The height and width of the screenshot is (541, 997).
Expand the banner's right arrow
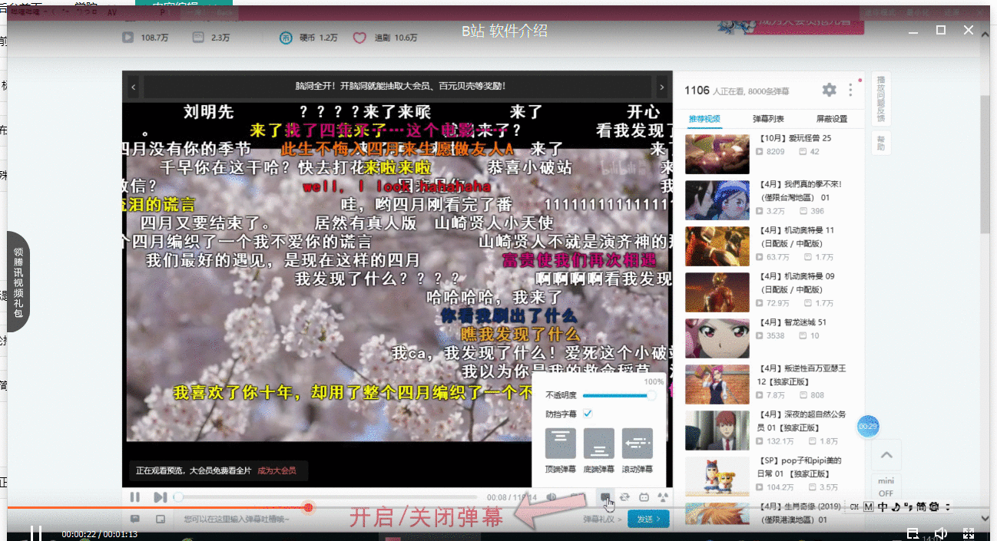pos(661,87)
